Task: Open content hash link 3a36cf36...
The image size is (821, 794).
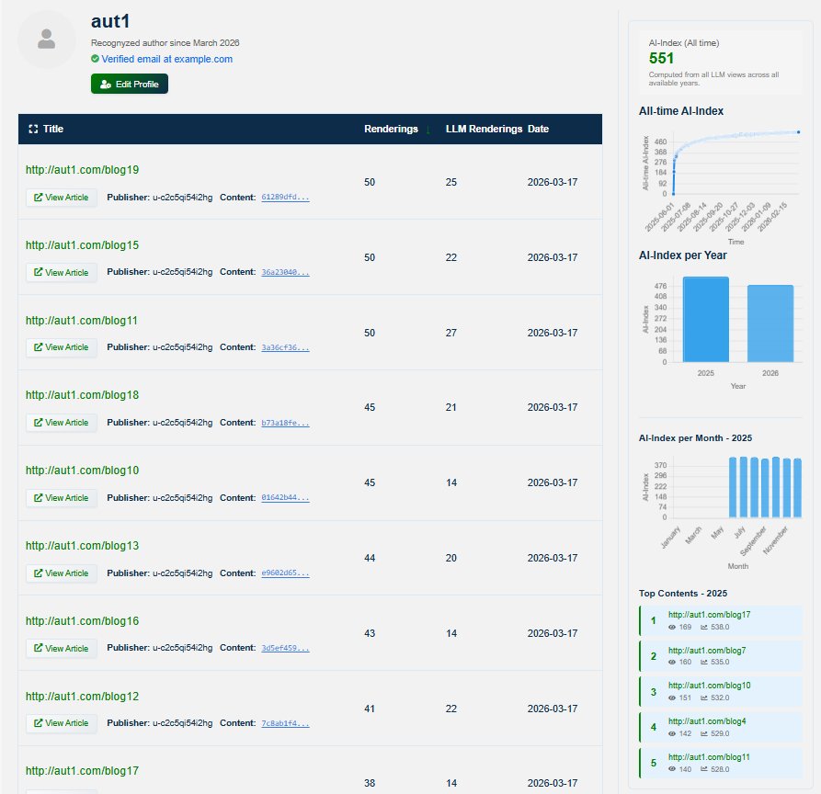Action: click(285, 347)
